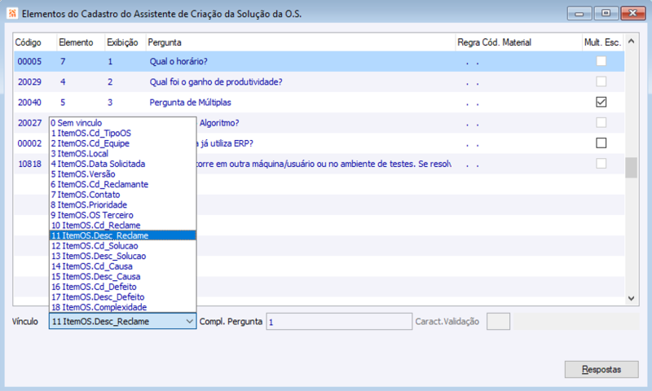Collapse the Vínculo combo box arrow
The image size is (652, 391).
tap(189, 321)
